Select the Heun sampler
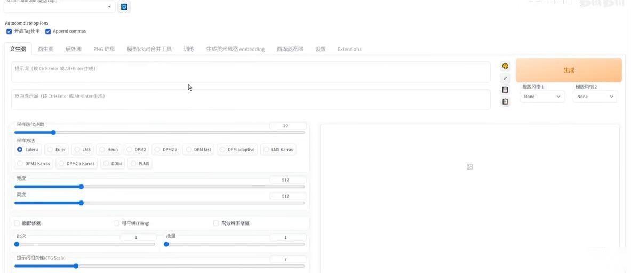The height and width of the screenshot is (273, 631). 109,150
